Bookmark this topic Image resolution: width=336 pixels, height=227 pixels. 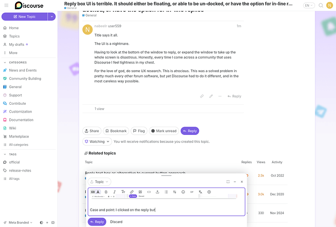[116, 131]
